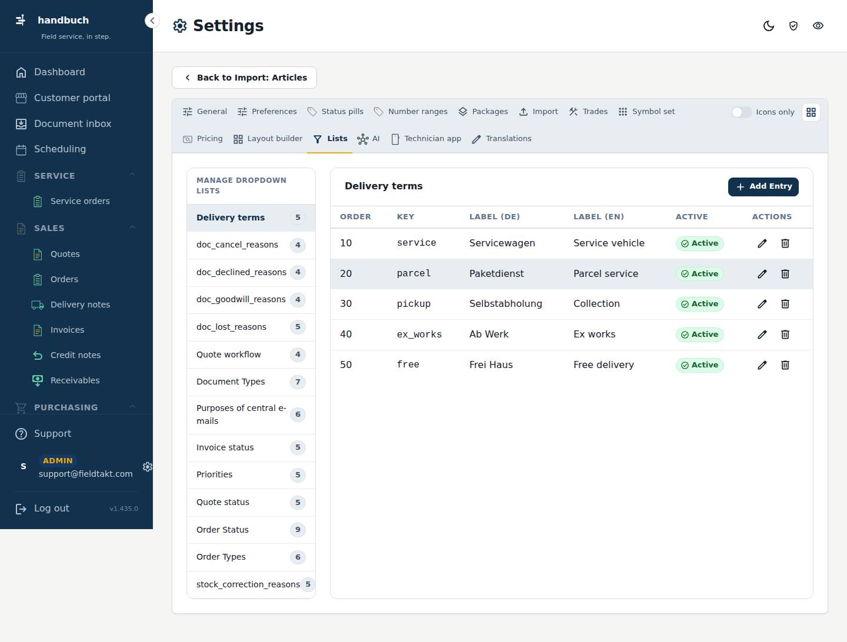Select Purposes of central e-mails list
847x642 pixels.
tap(251, 414)
